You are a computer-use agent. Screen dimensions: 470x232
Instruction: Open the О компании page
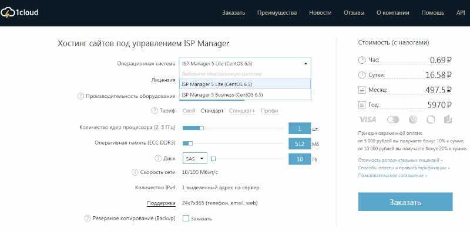point(392,13)
